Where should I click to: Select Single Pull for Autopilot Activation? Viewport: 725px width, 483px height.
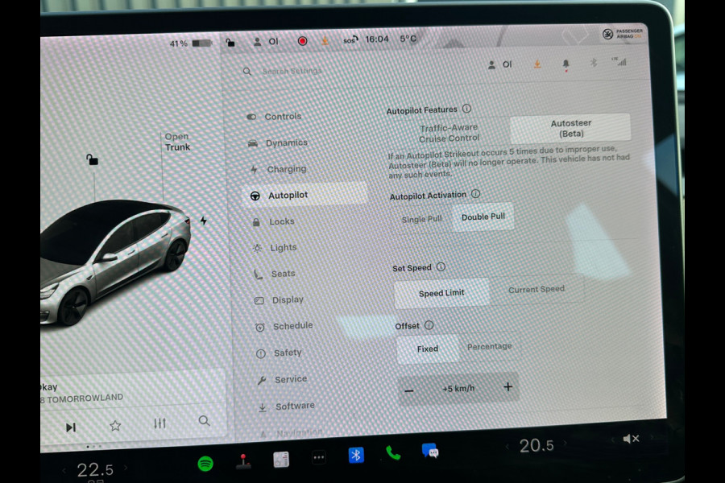[420, 217]
